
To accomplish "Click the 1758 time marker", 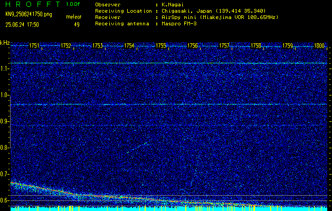I will [x=256, y=46].
